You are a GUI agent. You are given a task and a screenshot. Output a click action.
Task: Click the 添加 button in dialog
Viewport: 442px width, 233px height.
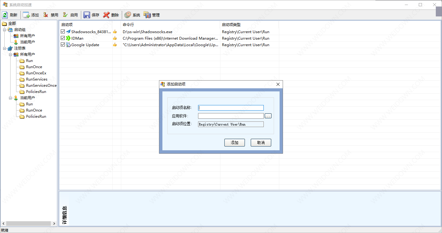point(235,143)
